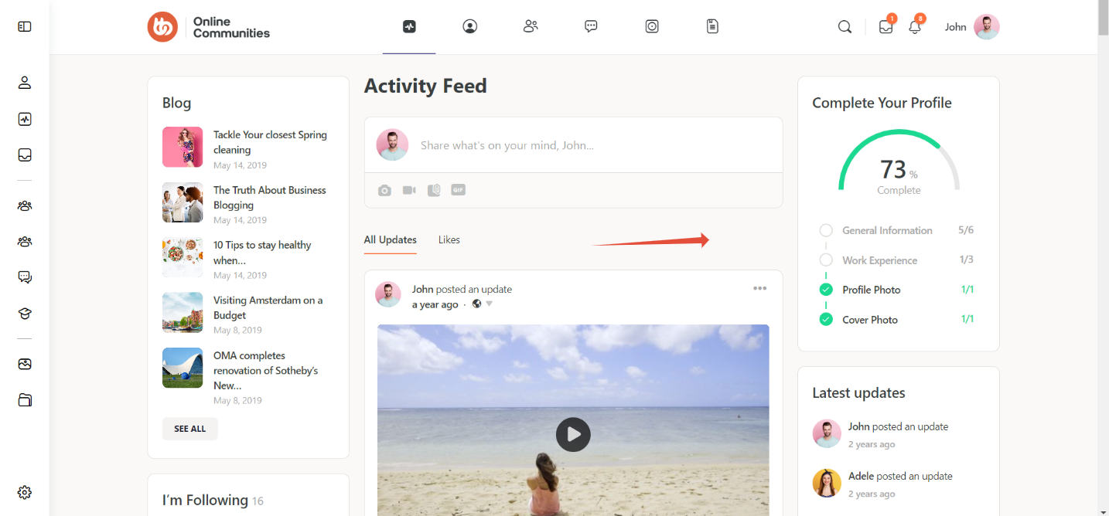Screen dimensions: 1109x516
Task: Open the profile icon in top navigation
Action: pyautogui.click(x=470, y=26)
